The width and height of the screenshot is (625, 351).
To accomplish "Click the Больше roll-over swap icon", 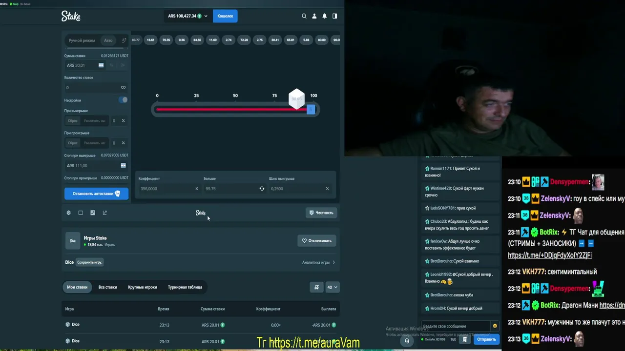I will (x=262, y=189).
